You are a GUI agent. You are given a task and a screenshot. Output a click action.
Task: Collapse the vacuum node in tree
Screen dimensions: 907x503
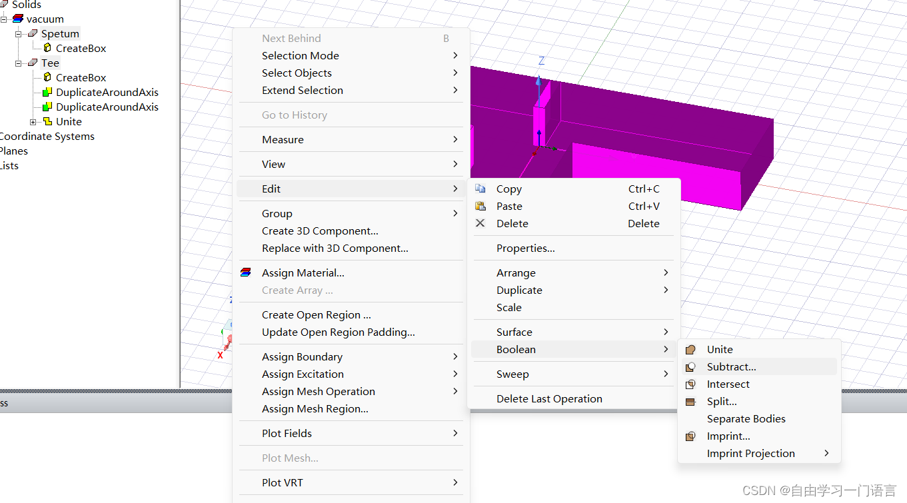click(3, 19)
